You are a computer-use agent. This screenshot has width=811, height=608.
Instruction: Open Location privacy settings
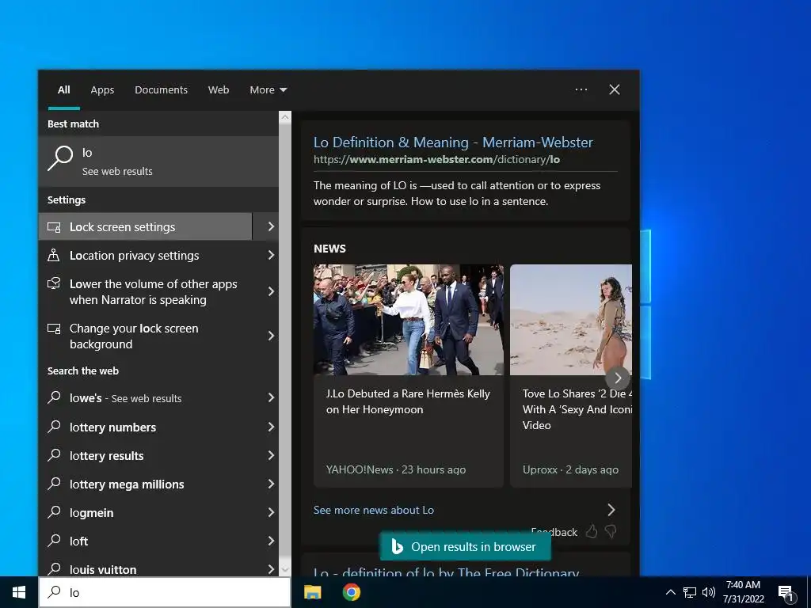146,256
